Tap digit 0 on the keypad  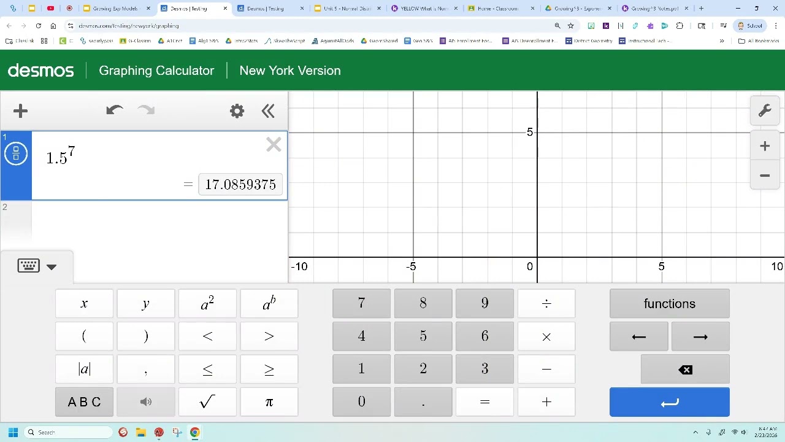pyautogui.click(x=361, y=402)
